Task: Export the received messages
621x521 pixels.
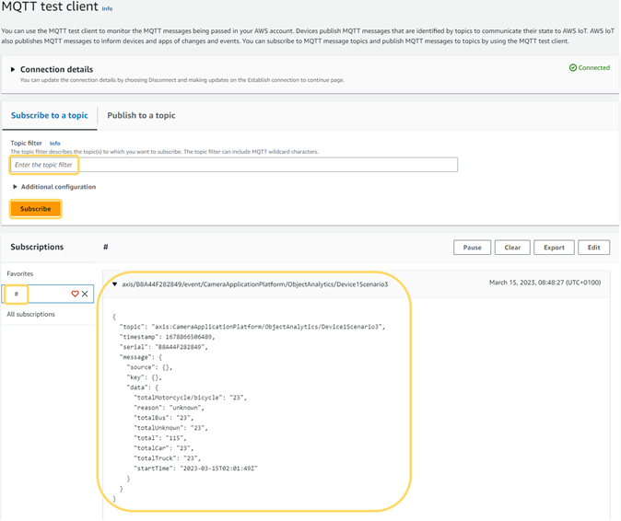Action: click(554, 248)
